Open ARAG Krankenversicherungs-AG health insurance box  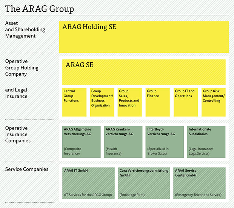(x=123, y=142)
